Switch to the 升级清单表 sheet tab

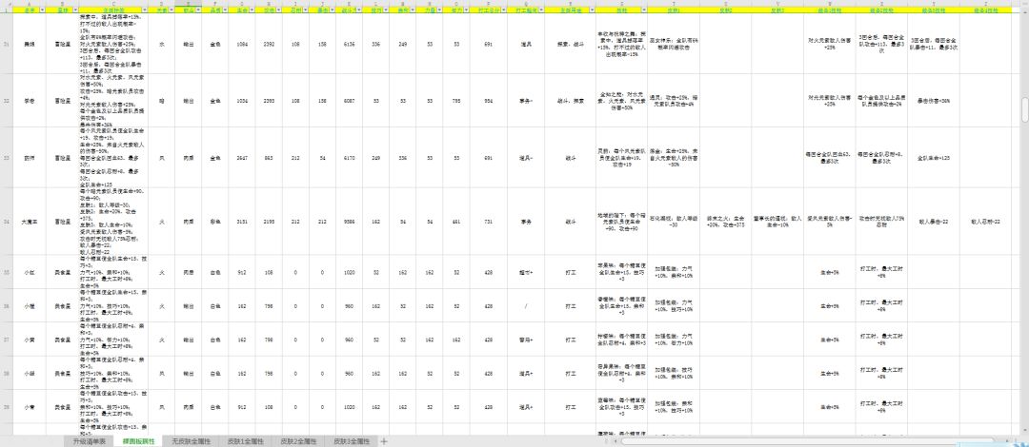[89, 441]
